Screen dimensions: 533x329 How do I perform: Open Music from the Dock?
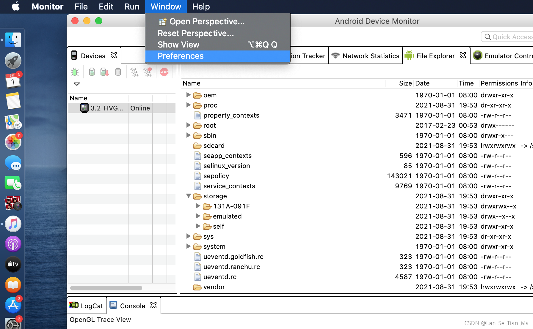(13, 224)
